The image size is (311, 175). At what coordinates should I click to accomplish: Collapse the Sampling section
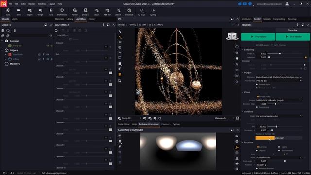(x=242, y=50)
